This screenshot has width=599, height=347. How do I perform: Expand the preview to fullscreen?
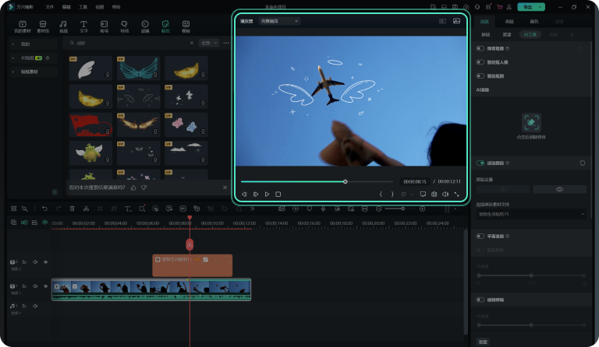point(457,194)
